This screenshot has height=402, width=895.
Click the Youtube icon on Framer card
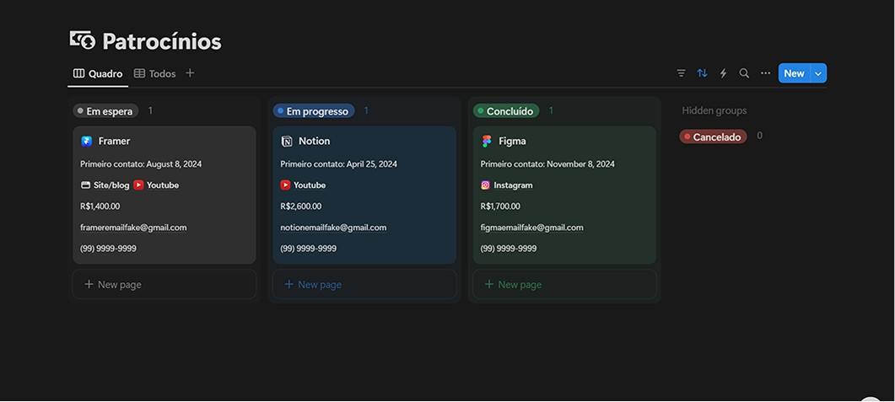pyautogui.click(x=138, y=185)
